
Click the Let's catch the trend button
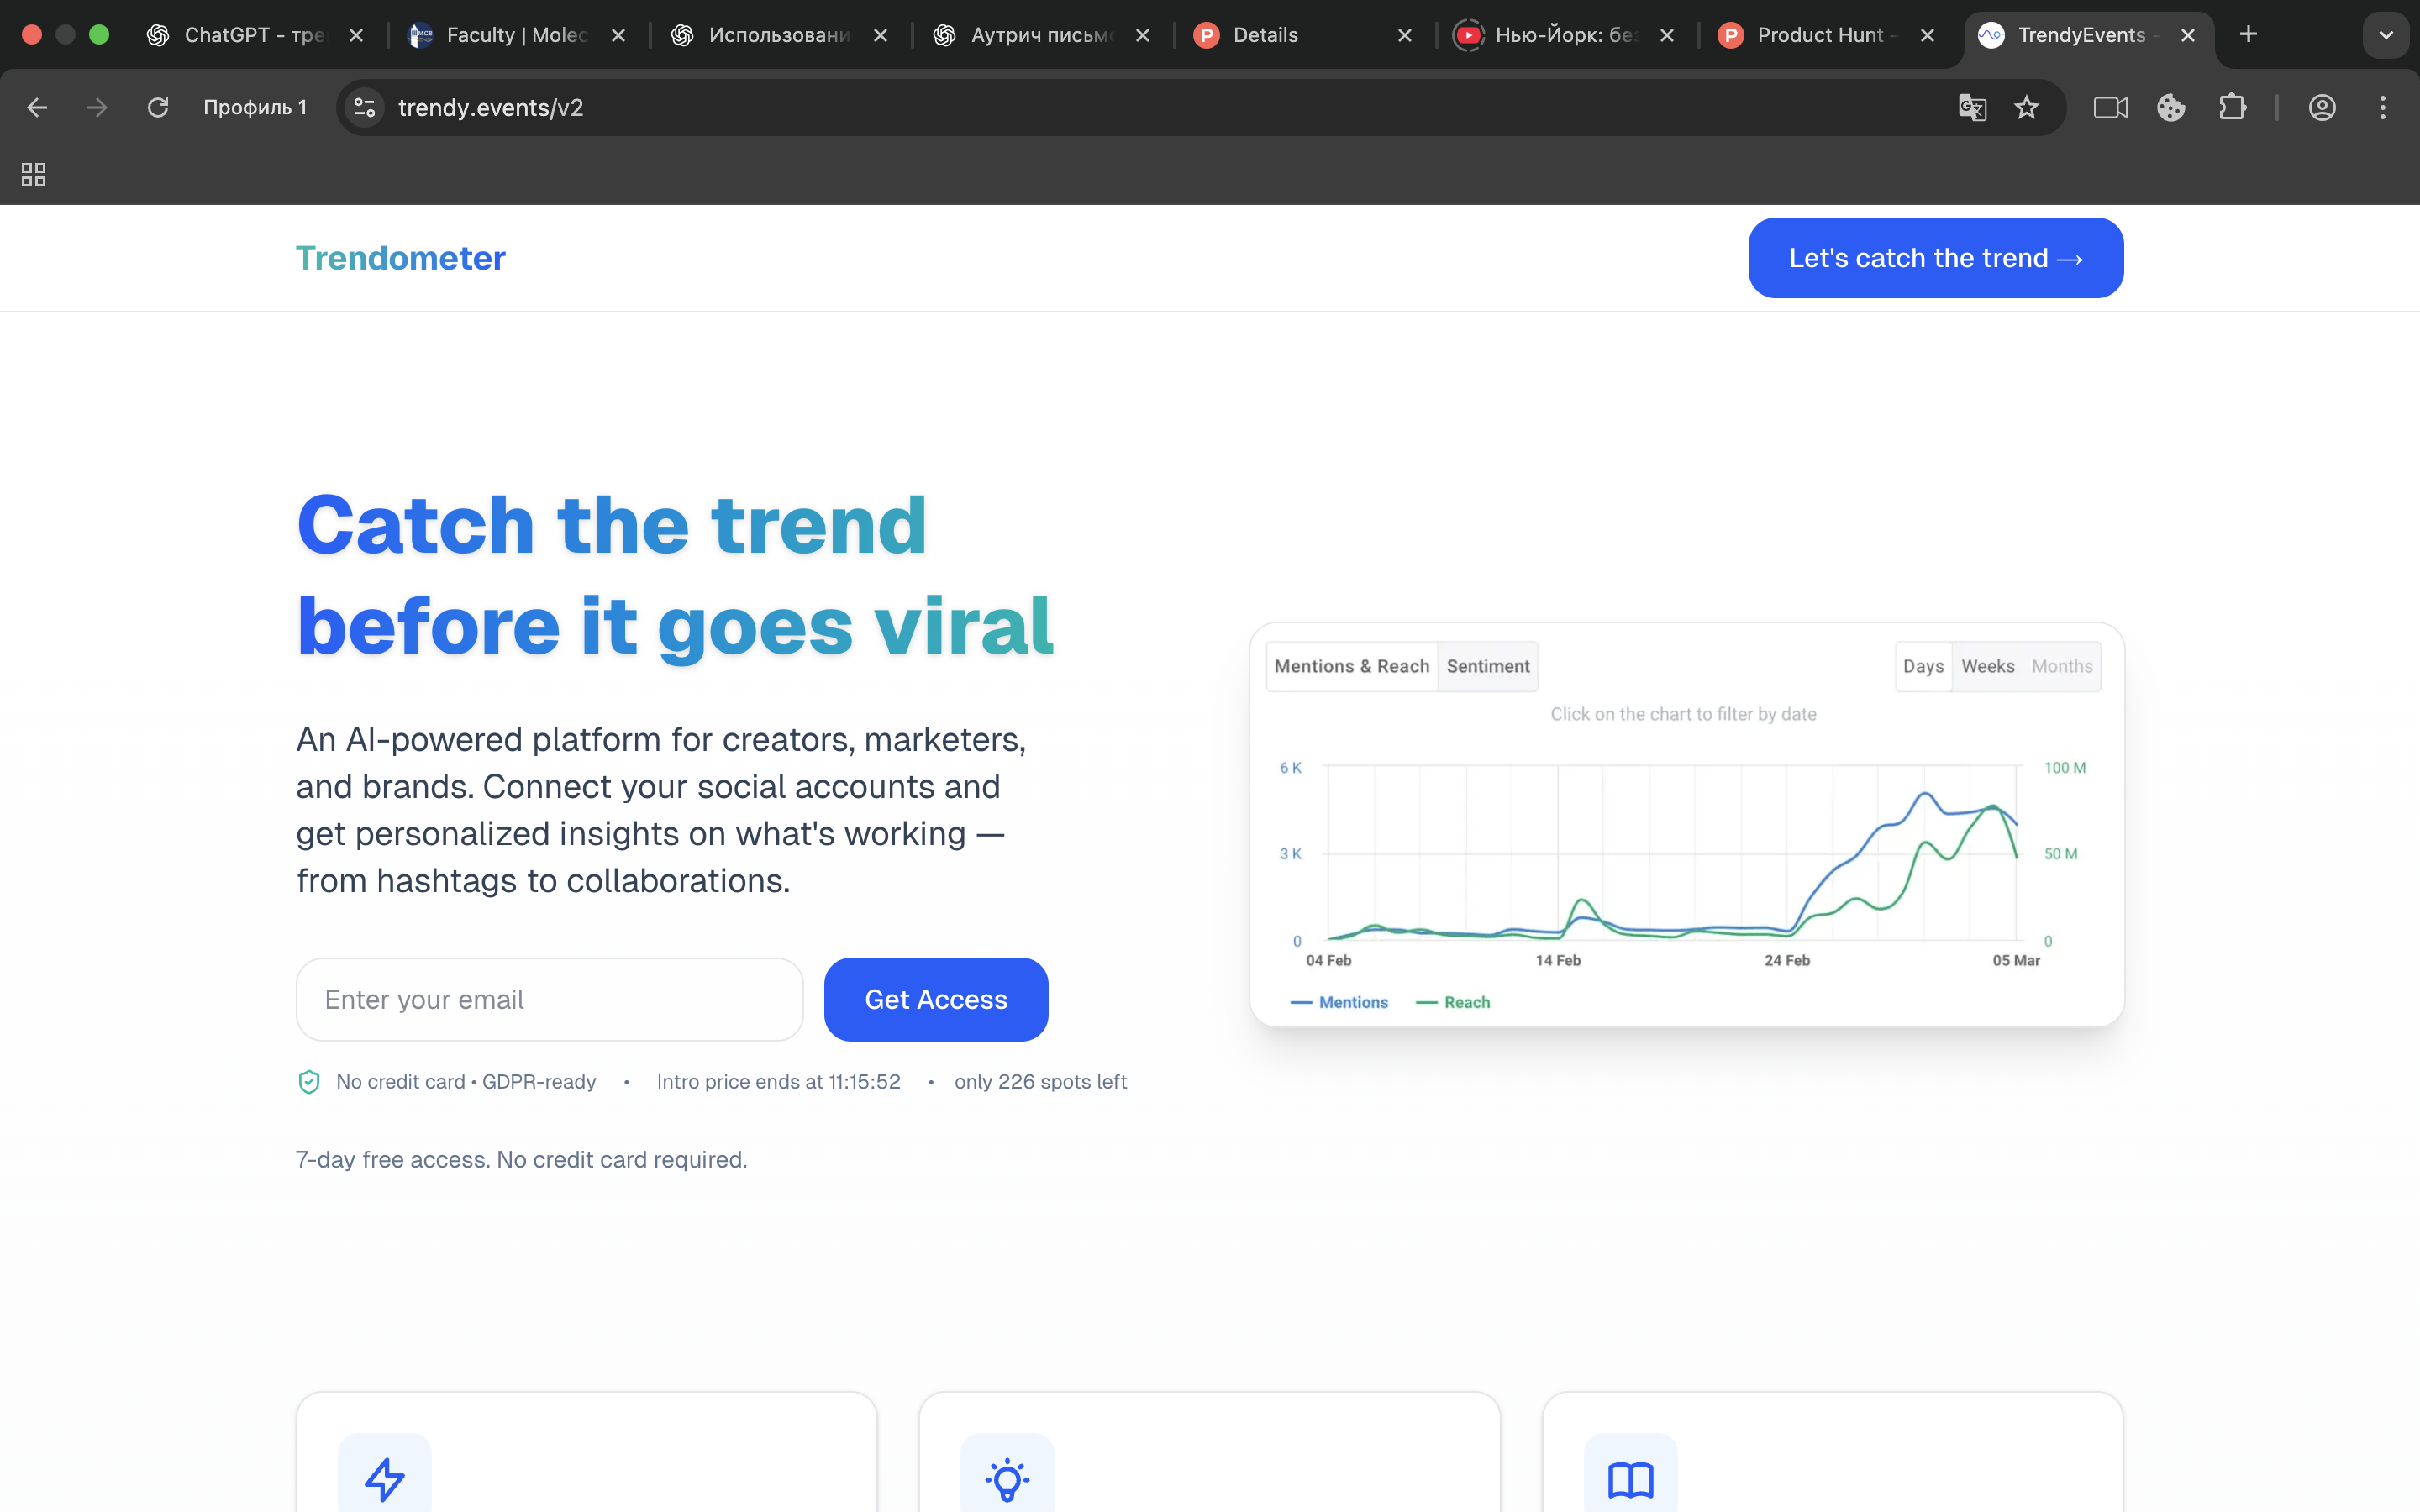tap(1935, 258)
